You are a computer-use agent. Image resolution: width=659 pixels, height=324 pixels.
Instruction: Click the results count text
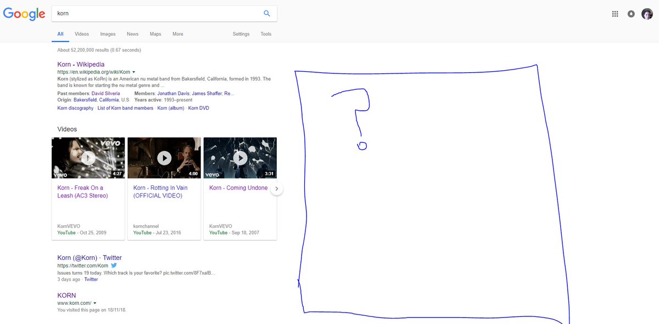(99, 50)
